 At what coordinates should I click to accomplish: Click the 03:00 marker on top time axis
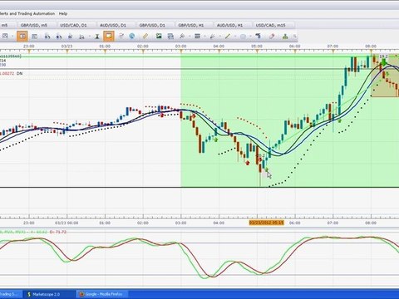point(180,47)
